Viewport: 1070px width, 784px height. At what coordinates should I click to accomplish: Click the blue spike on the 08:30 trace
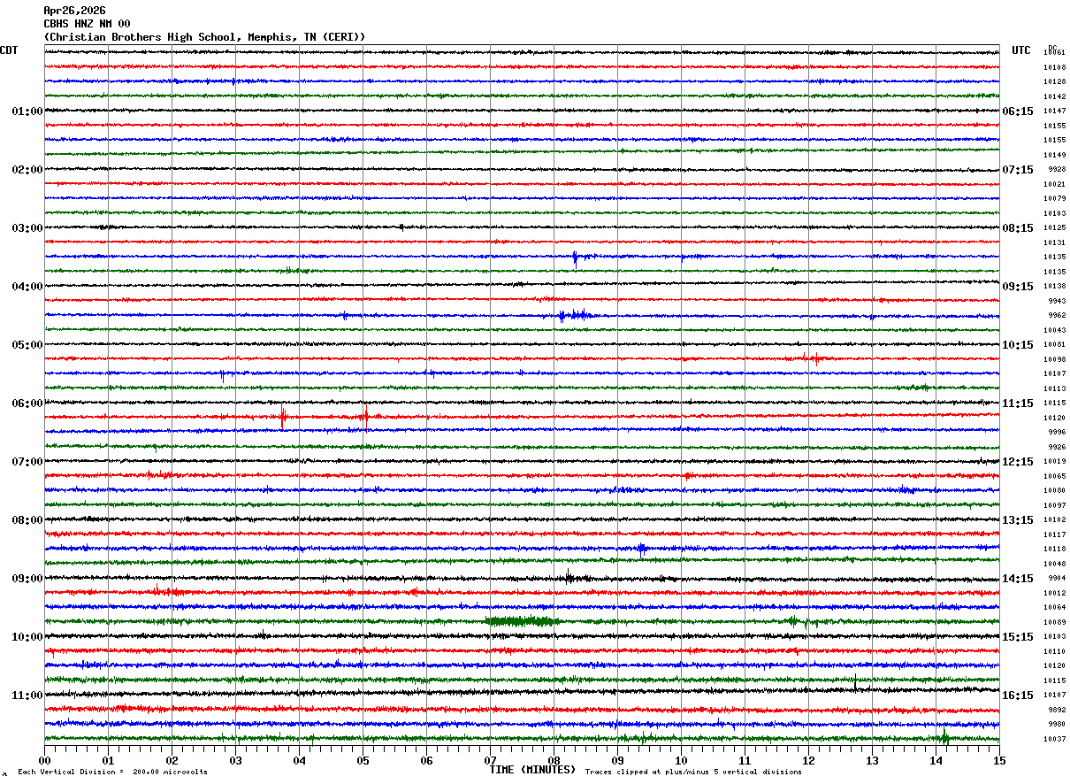point(641,549)
